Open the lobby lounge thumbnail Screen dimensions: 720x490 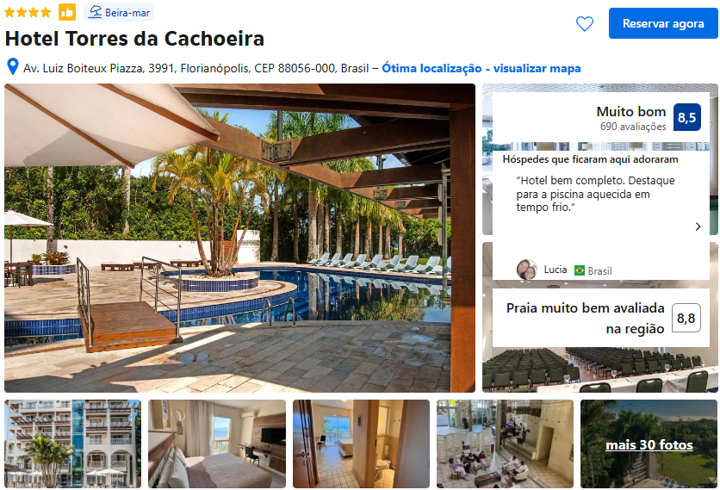[505, 443]
